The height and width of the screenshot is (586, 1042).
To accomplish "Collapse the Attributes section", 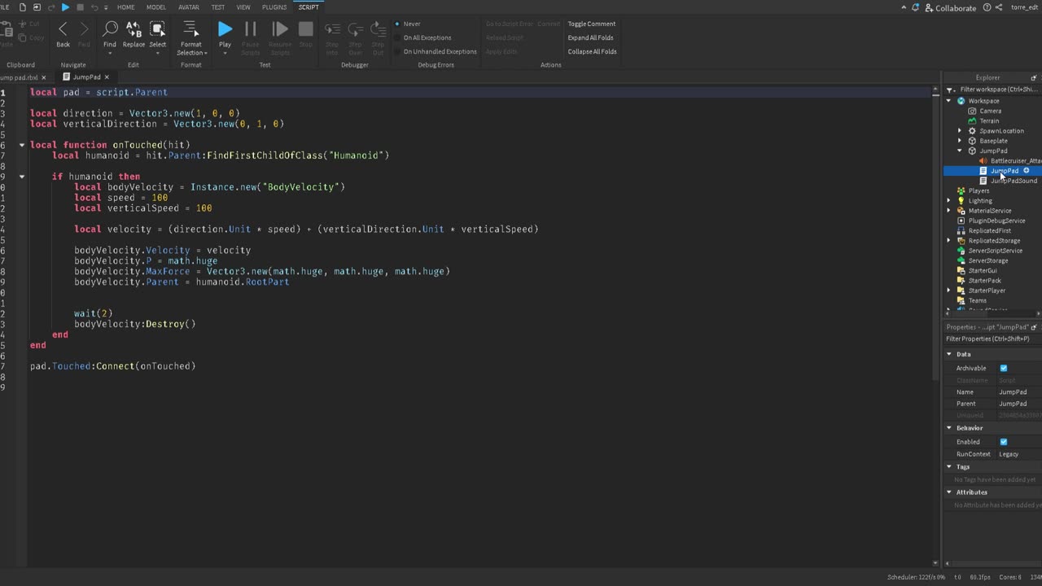I will (949, 492).
